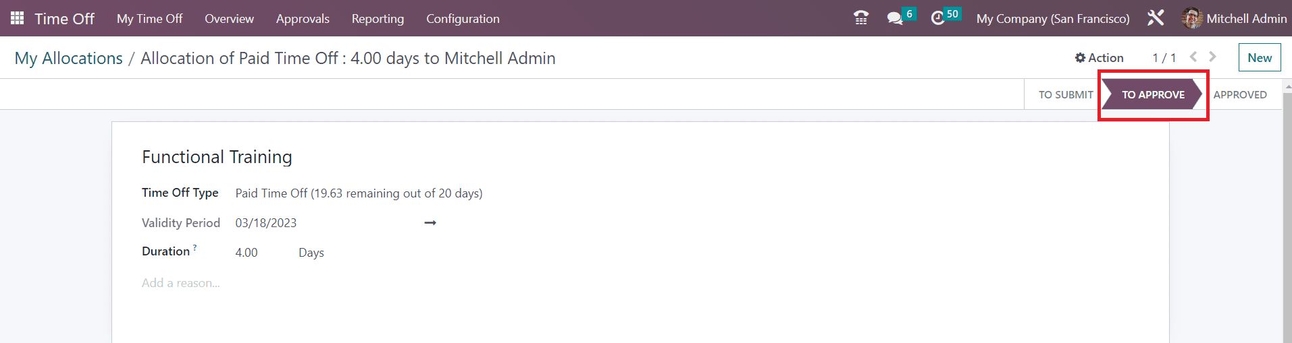The width and height of the screenshot is (1292, 343).
Task: Click the VoIP phone icon
Action: point(861,18)
